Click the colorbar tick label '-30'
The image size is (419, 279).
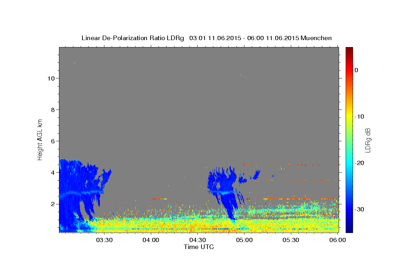tap(360, 209)
